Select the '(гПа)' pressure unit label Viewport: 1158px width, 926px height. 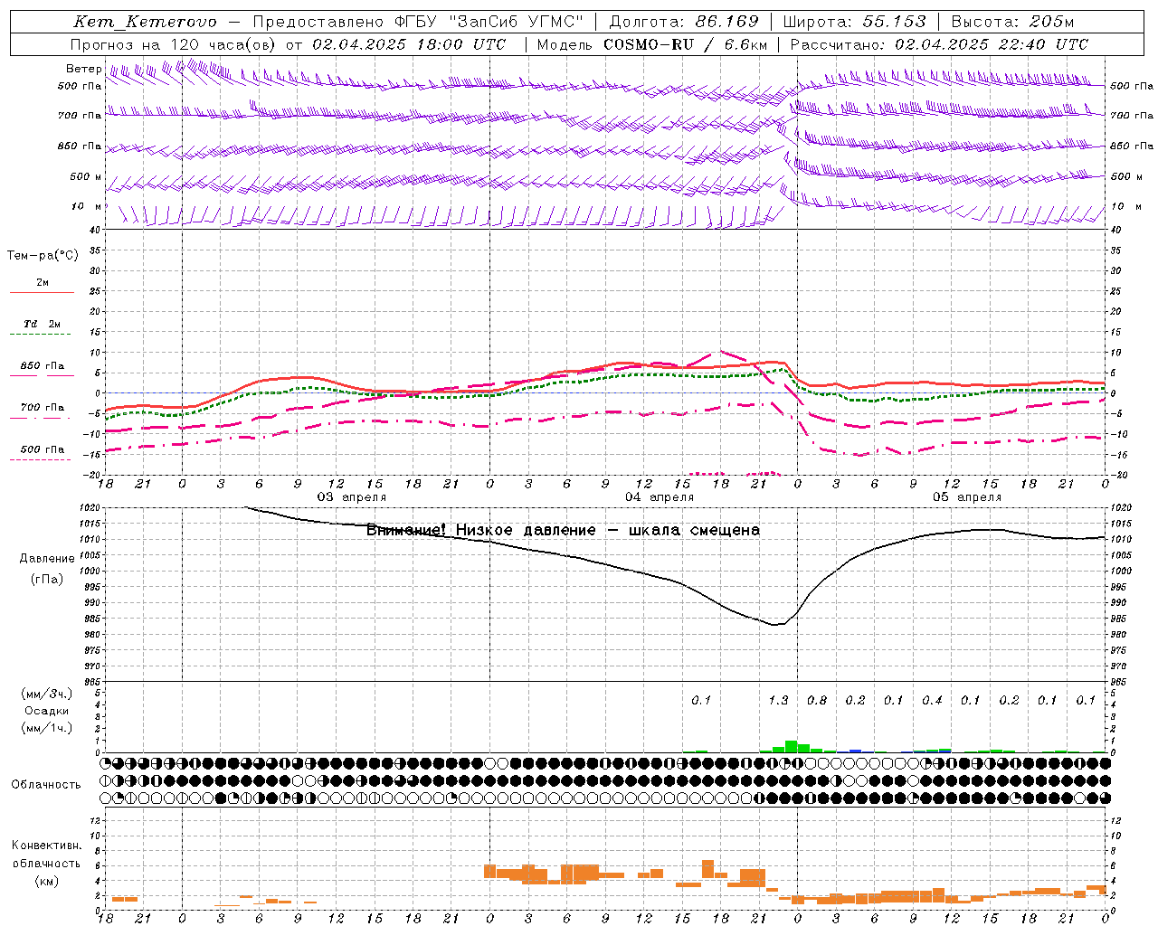pos(47,580)
